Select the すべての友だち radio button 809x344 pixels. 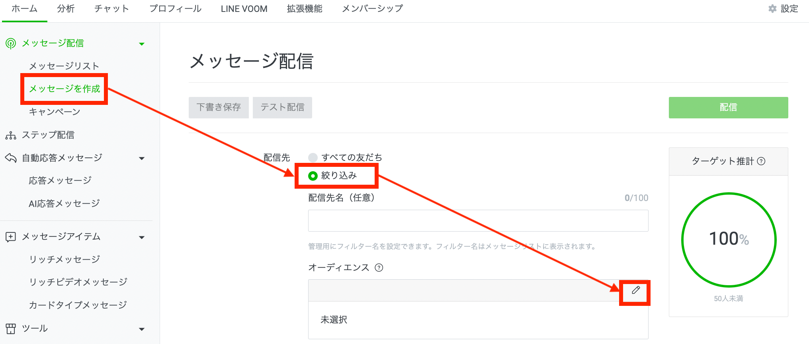click(x=313, y=158)
